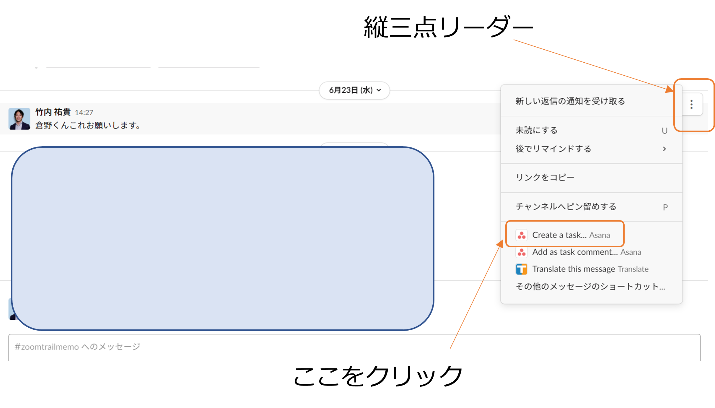Image resolution: width=715 pixels, height=408 pixels.
Task: Click the message text 倉野くんこれお願いします。
Action: tap(88, 125)
